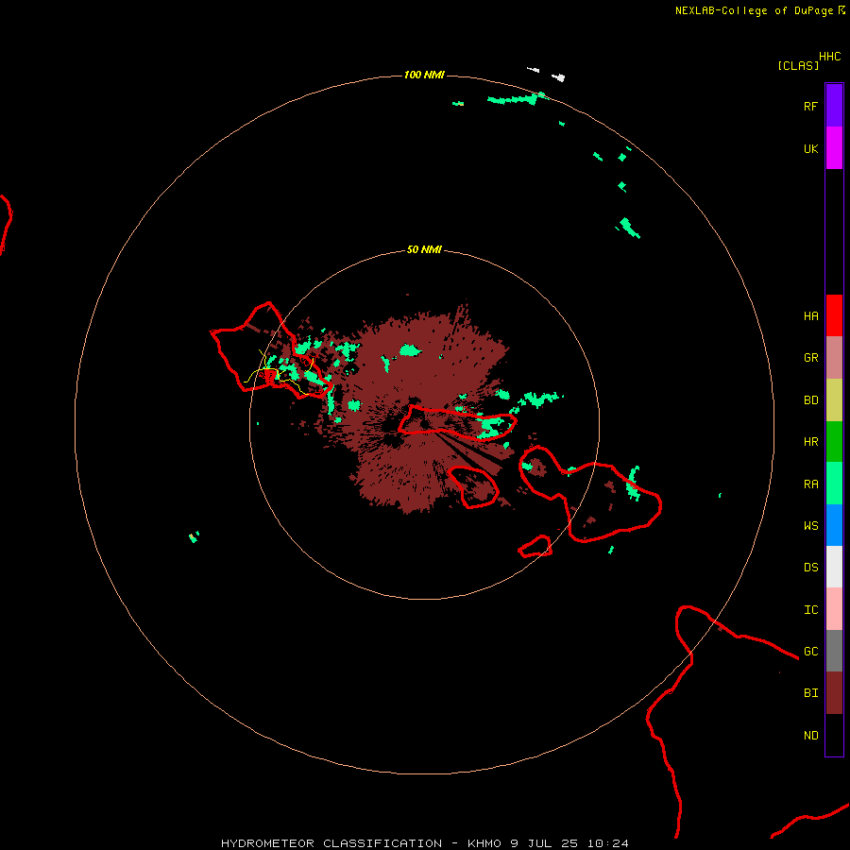
Task: Click the HHC product label
Action: click(x=830, y=57)
